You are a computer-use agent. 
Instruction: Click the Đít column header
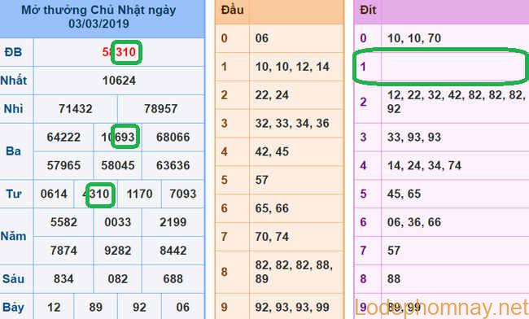pyautogui.click(x=368, y=10)
